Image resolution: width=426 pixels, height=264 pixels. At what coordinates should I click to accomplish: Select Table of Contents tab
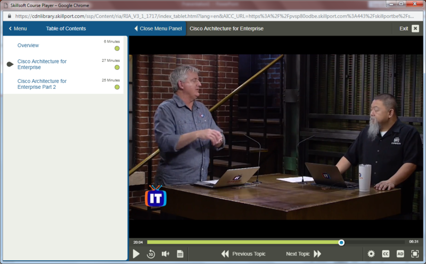coord(65,29)
